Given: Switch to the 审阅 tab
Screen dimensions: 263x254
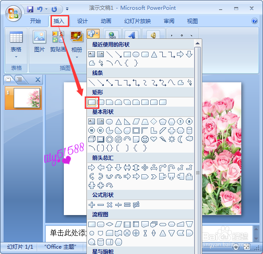Looking at the screenshot, I should tap(169, 21).
